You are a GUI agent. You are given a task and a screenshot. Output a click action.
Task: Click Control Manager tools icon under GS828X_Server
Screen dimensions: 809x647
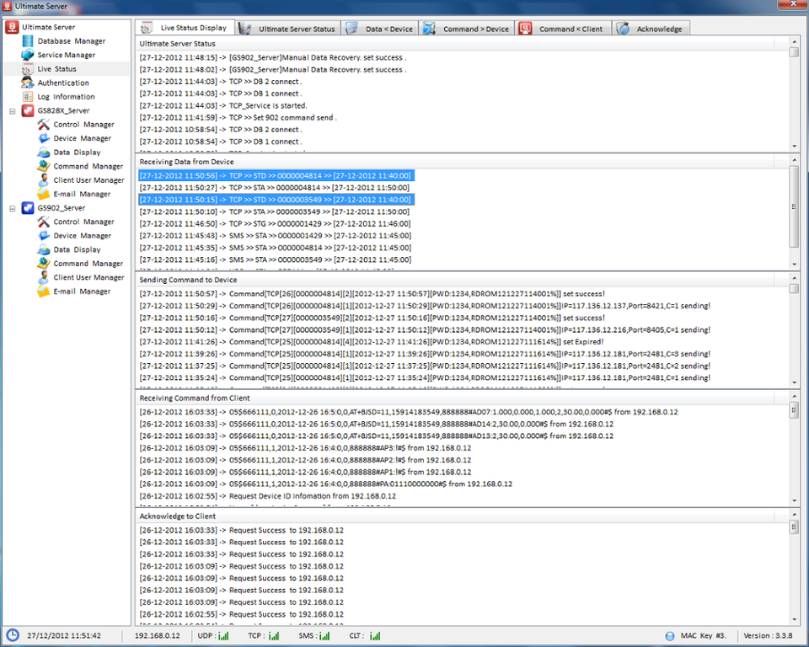(45, 125)
